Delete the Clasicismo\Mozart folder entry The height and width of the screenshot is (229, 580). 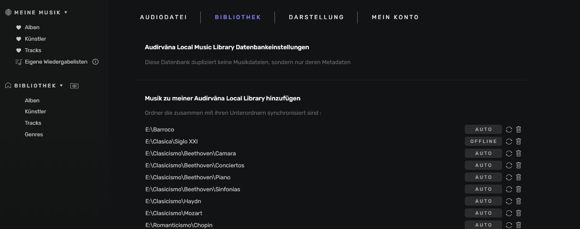tap(518, 213)
